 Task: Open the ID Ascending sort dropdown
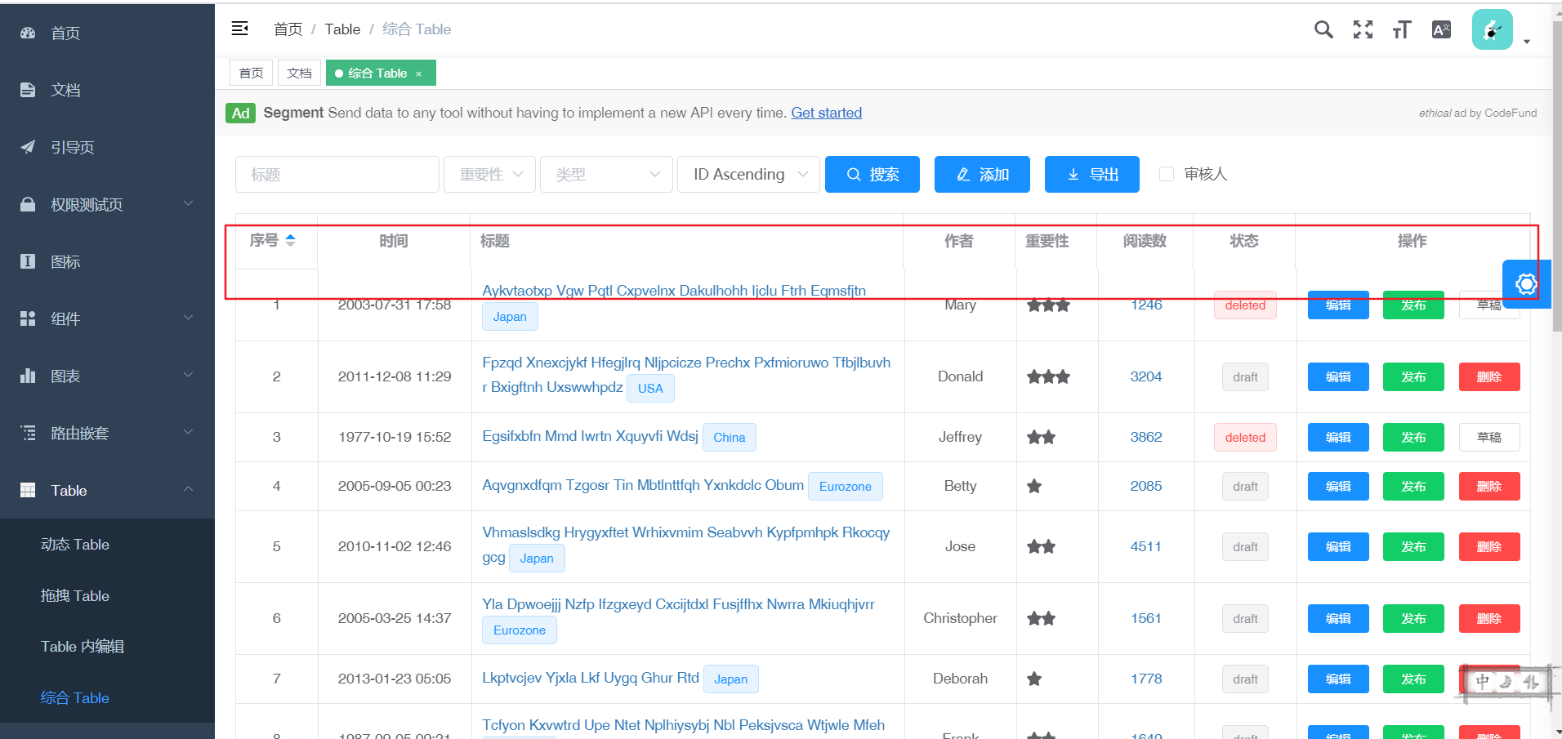(x=748, y=174)
